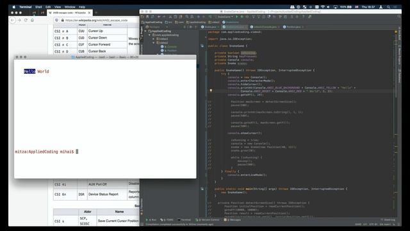410x231 pixels.
Task: Click the battery indicator in the menu bar
Action: pos(346,7)
